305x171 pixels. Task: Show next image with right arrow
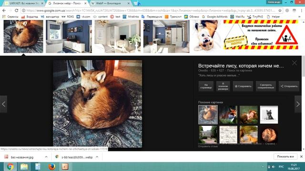(x=298, y=104)
